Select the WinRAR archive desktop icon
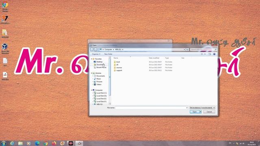The image size is (260, 146). [x=5, y=34]
